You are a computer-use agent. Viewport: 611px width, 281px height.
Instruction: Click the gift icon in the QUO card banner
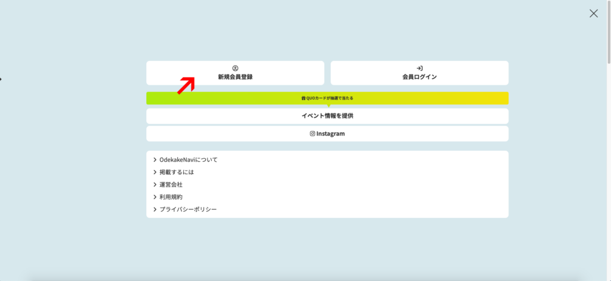click(303, 98)
